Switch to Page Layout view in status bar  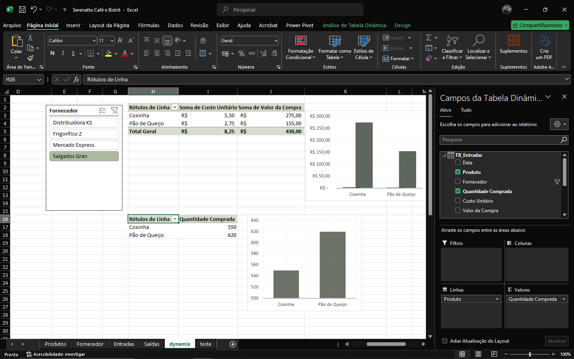click(x=478, y=354)
